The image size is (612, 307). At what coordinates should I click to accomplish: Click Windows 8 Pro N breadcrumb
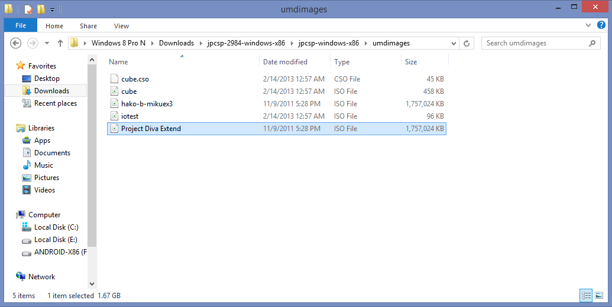click(x=118, y=43)
